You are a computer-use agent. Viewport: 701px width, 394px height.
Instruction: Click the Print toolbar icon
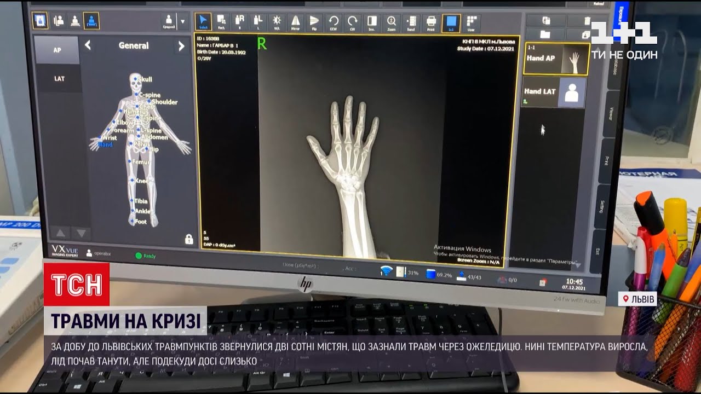[431, 22]
